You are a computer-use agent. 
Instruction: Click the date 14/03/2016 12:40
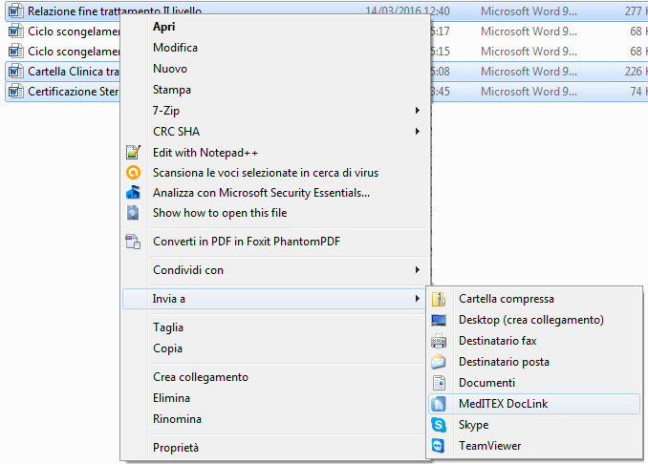[407, 11]
